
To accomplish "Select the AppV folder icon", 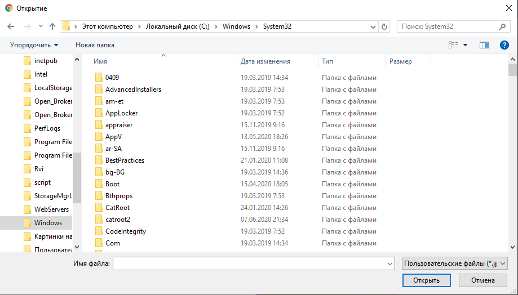I will tap(99, 137).
